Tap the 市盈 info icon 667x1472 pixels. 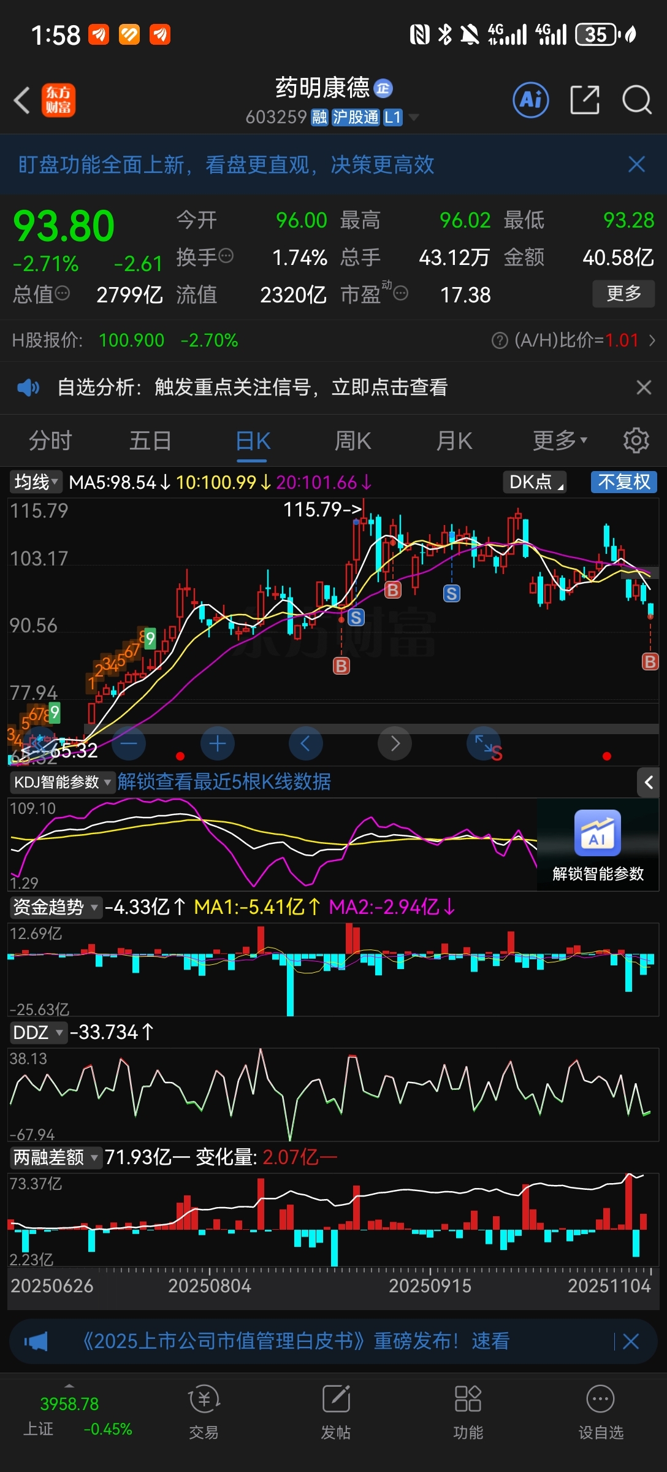(401, 293)
